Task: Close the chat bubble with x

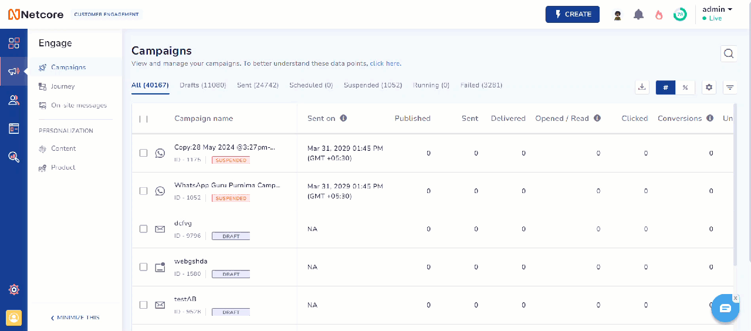Action: coord(736,298)
